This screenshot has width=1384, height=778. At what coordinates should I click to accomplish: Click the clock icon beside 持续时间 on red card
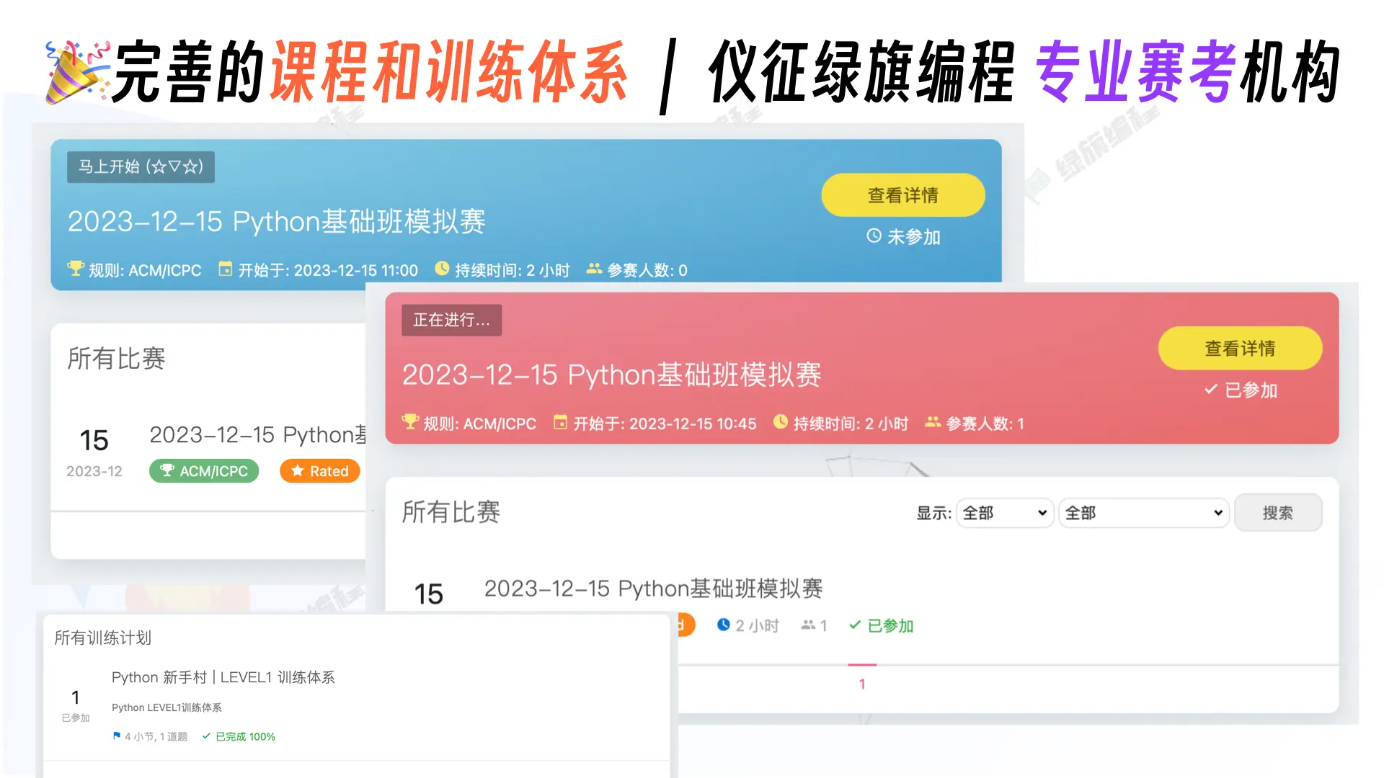pos(780,422)
